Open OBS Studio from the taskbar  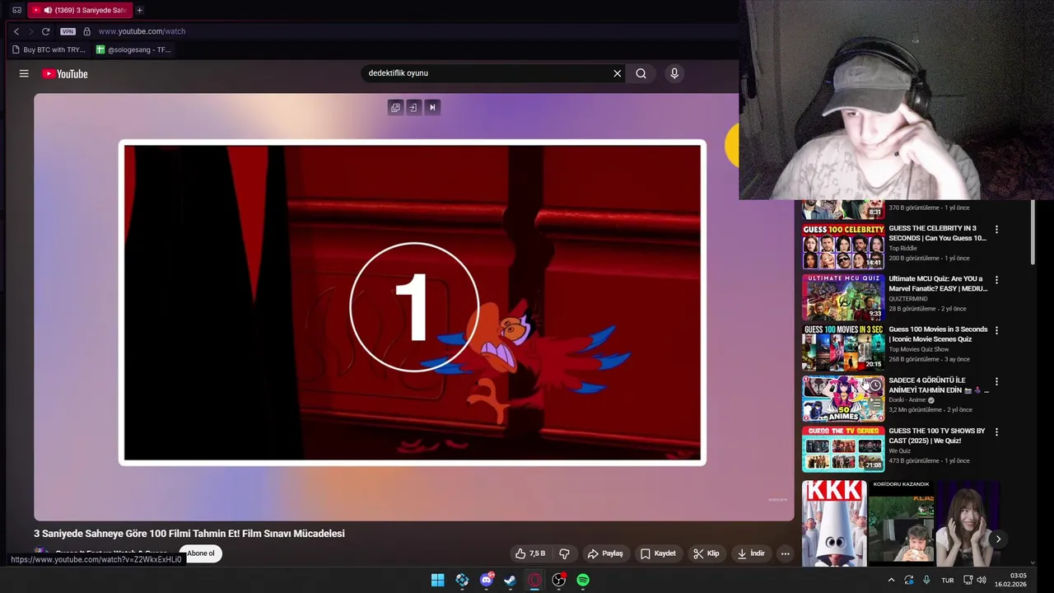point(559,580)
